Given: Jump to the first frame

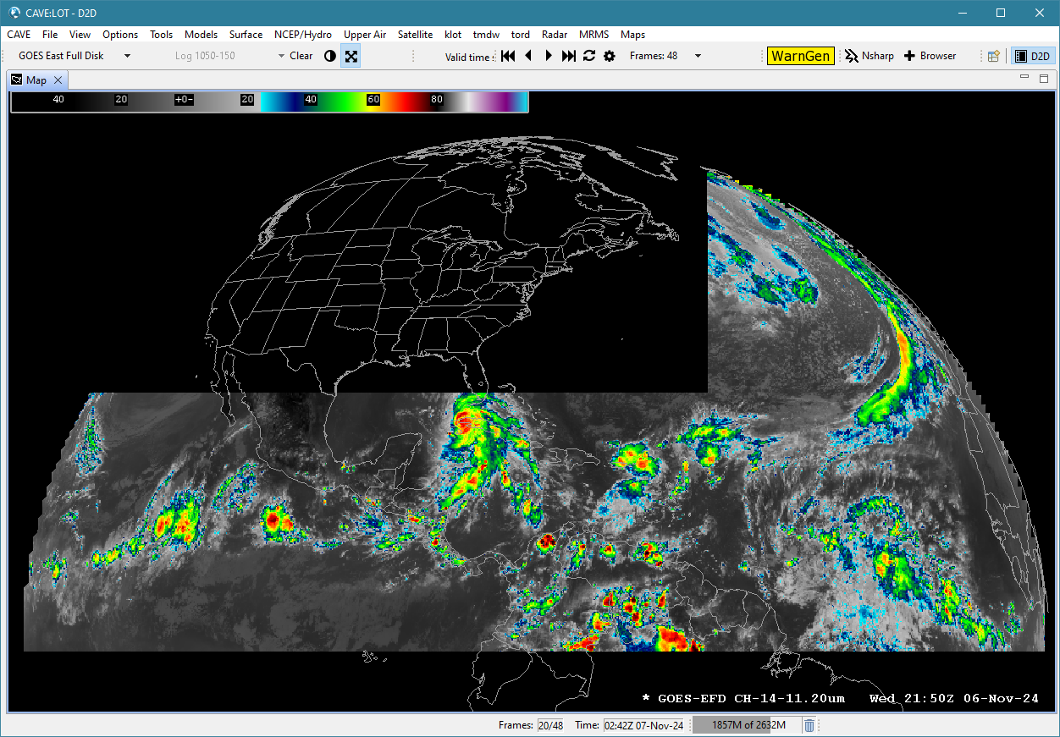Looking at the screenshot, I should (508, 56).
